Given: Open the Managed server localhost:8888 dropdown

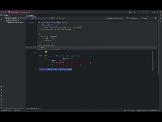Looking at the screenshot, I should (115, 18).
